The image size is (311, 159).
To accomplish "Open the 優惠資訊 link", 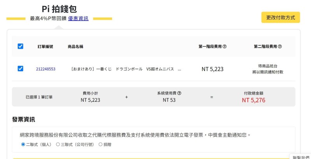I will [x=78, y=18].
